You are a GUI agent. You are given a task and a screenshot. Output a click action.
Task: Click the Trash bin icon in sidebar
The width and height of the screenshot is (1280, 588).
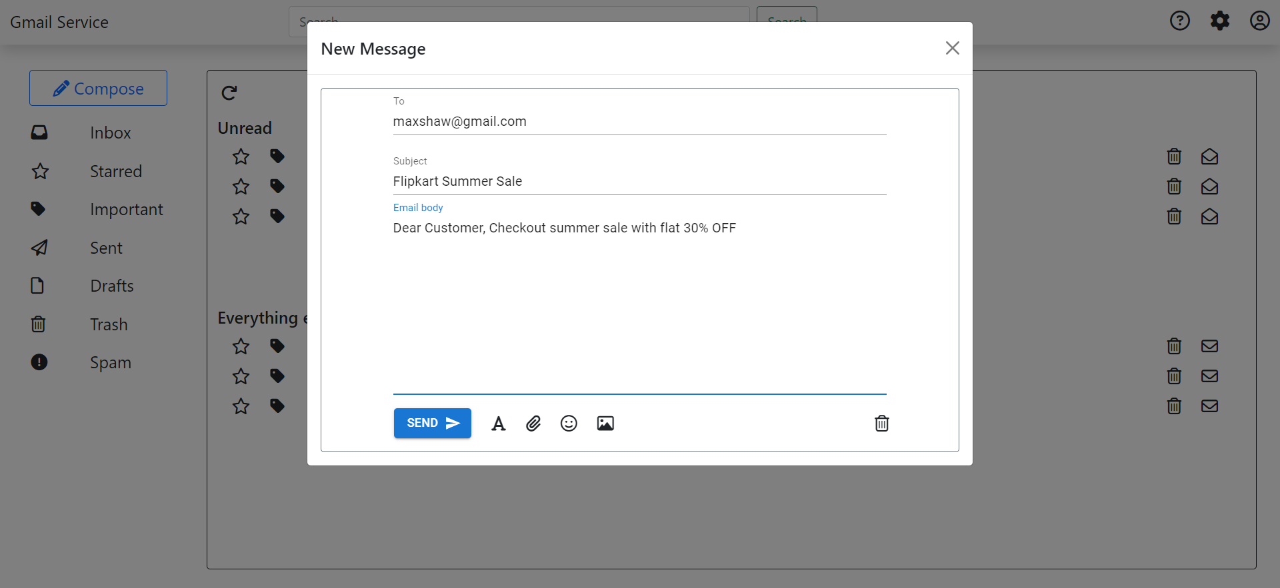[x=38, y=324]
